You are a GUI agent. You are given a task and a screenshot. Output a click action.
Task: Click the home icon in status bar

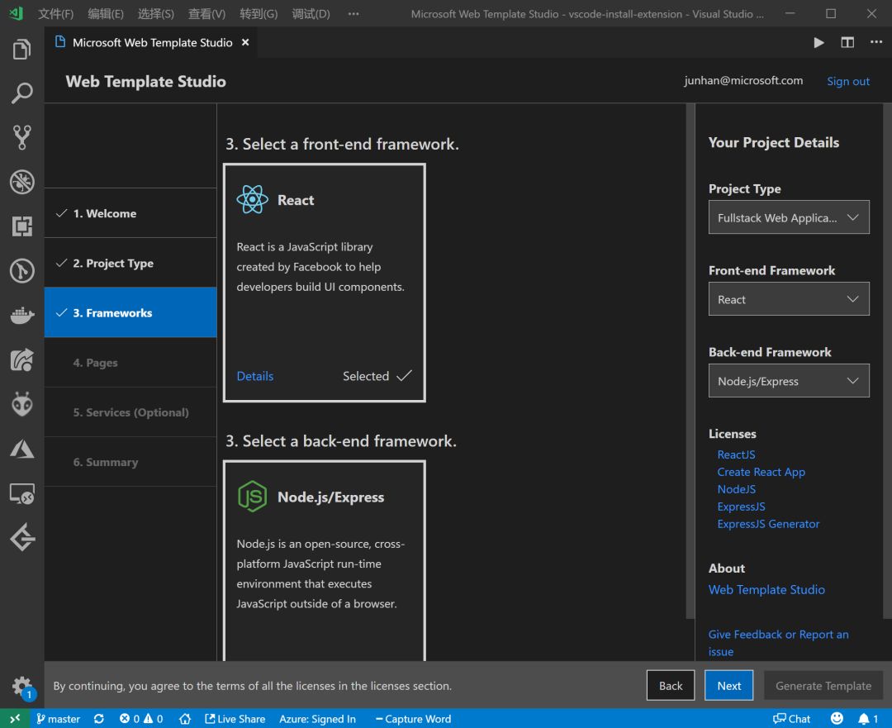tap(184, 718)
